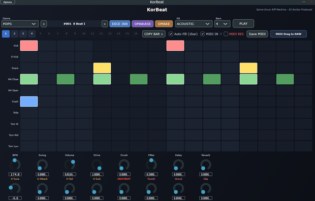Click the Filter value field showing 0.5000

[x=151, y=174]
